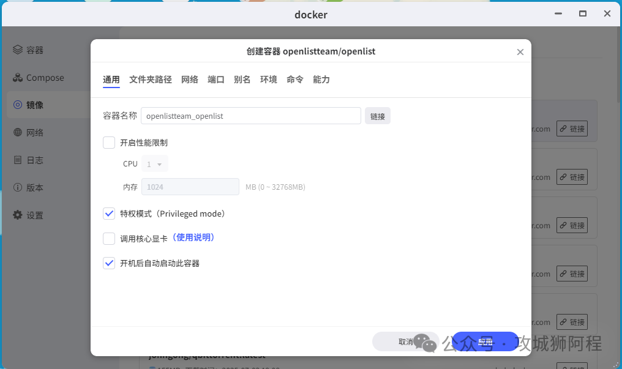Edit the 容器名称 input field
The height and width of the screenshot is (369, 622).
251,116
